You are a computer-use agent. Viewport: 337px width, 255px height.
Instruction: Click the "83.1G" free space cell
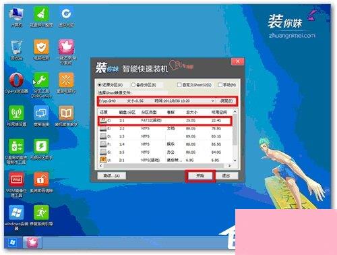coord(216,136)
